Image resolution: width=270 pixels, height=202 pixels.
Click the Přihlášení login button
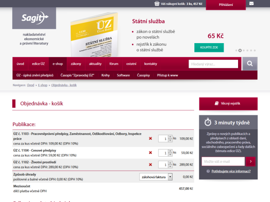click(x=226, y=5)
